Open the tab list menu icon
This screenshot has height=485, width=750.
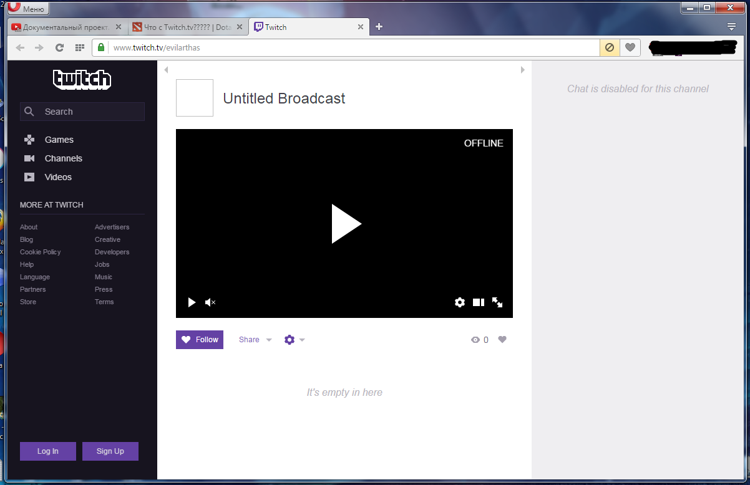731,27
